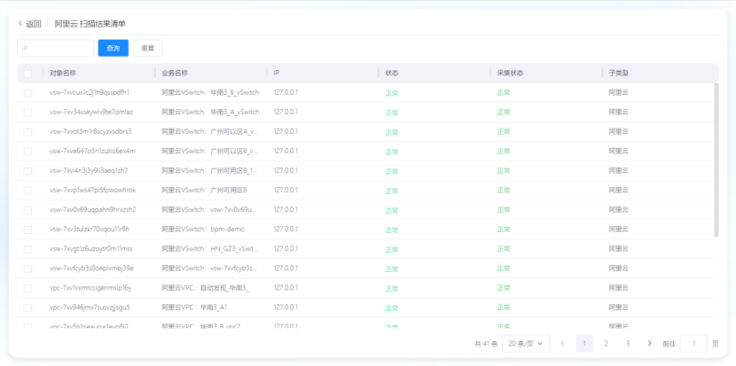Click object name vpc-7xv1vxmrccigenmsip16y
Viewport: 736px width, 366px height.
click(90, 288)
